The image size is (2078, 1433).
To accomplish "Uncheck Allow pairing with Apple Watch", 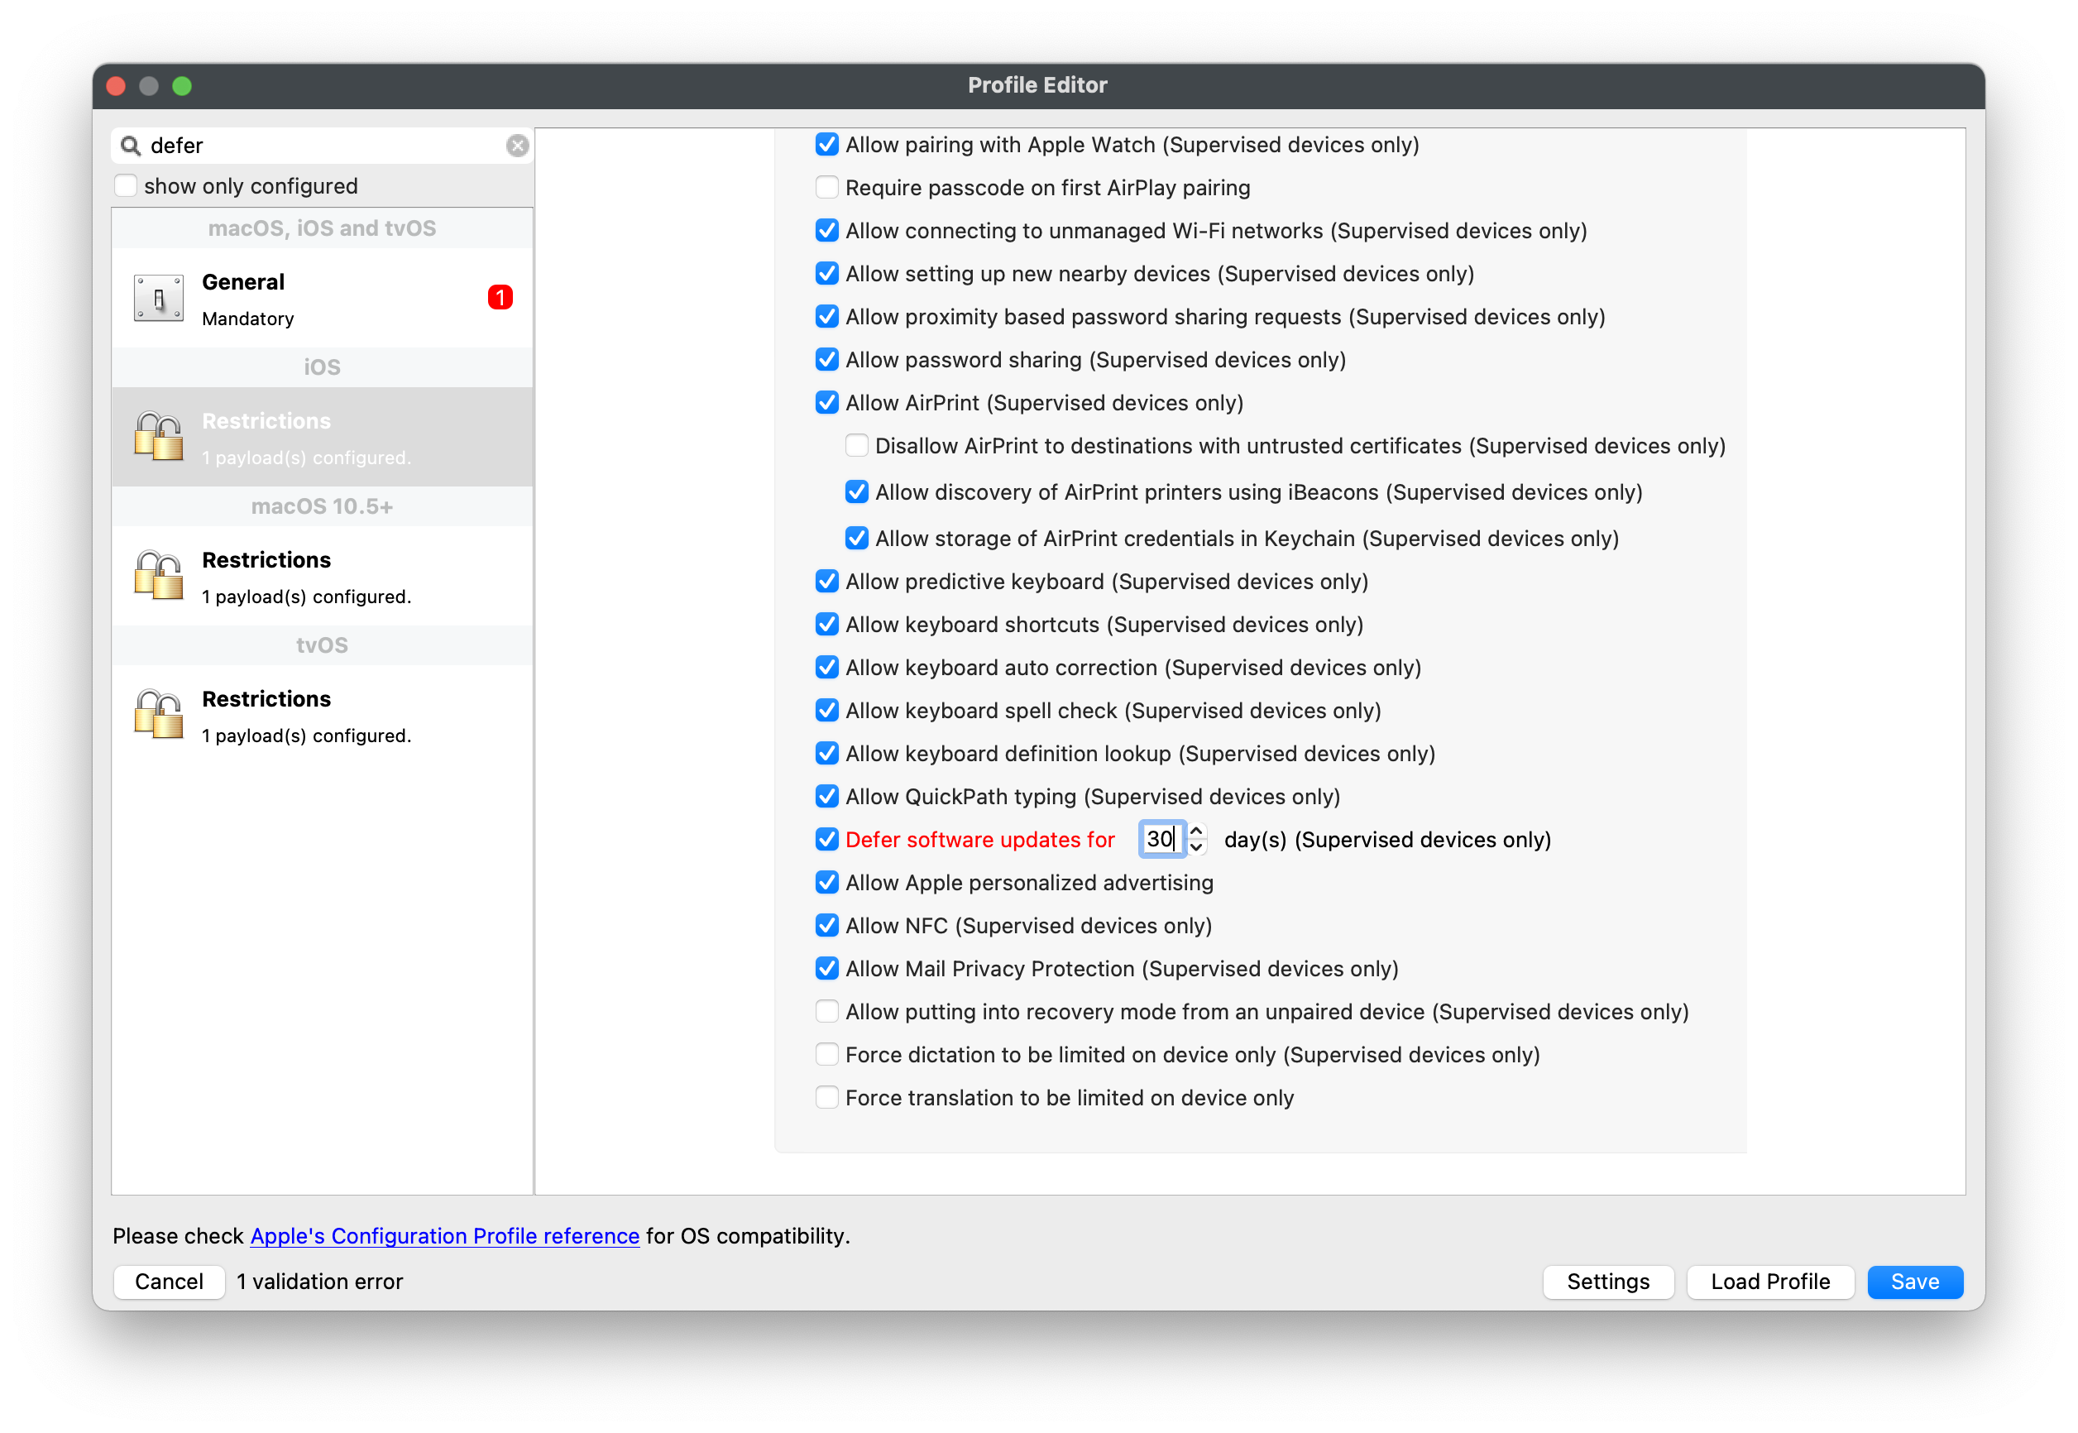I will (x=826, y=145).
